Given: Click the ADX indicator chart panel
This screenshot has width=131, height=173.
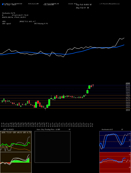Looking at the screenshot, I should [x=16, y=142].
